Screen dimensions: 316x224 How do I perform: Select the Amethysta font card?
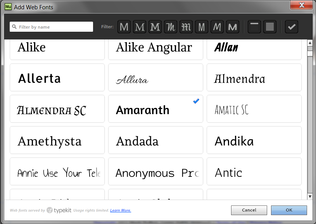coord(57,140)
